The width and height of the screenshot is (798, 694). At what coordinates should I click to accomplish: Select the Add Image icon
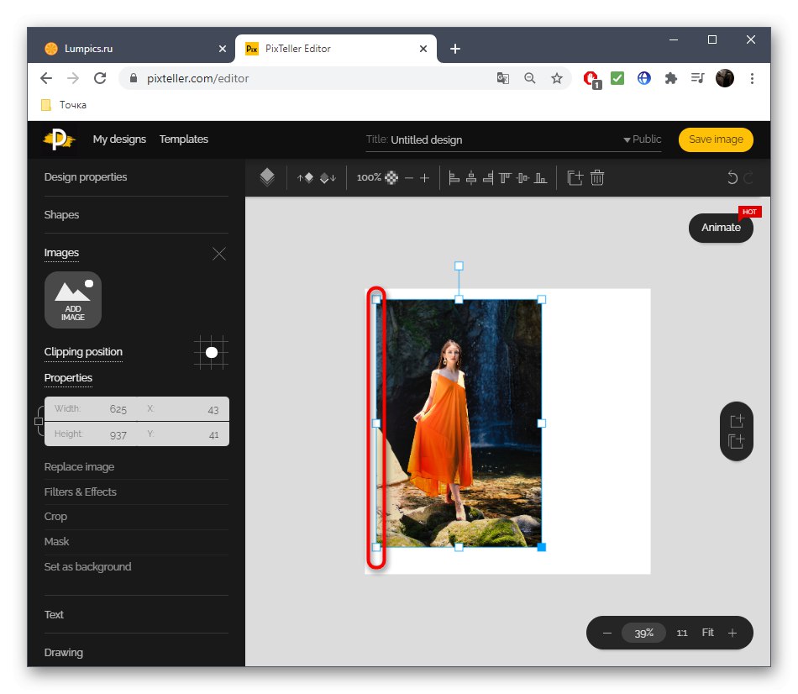coord(73,300)
